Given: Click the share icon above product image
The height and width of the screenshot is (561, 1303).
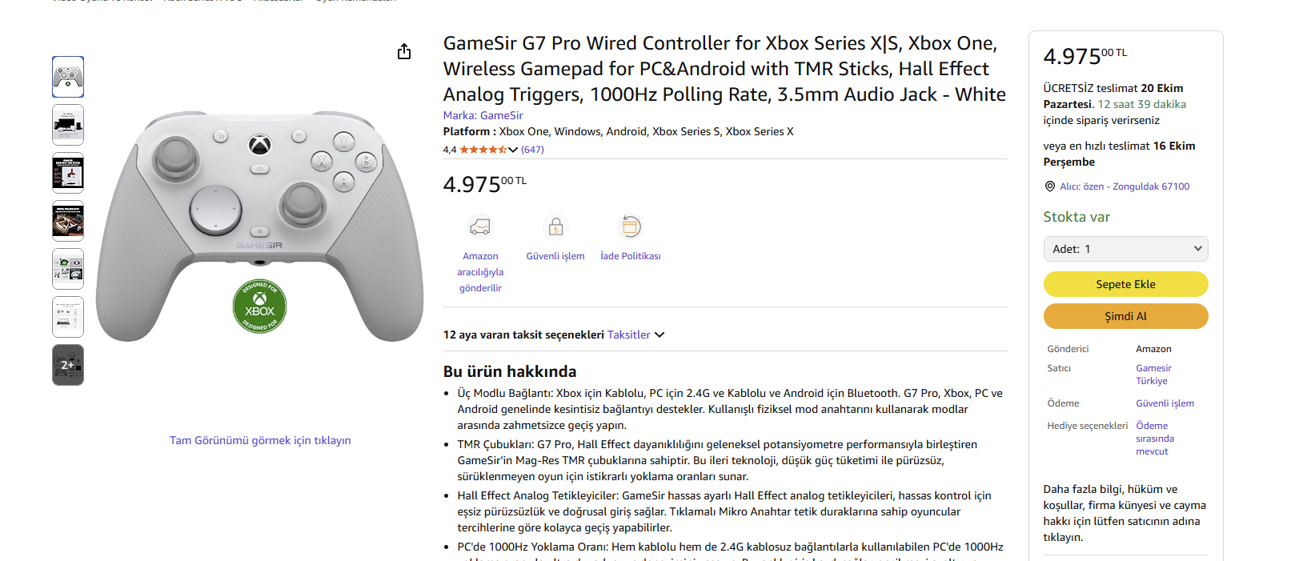Looking at the screenshot, I should pos(404,51).
